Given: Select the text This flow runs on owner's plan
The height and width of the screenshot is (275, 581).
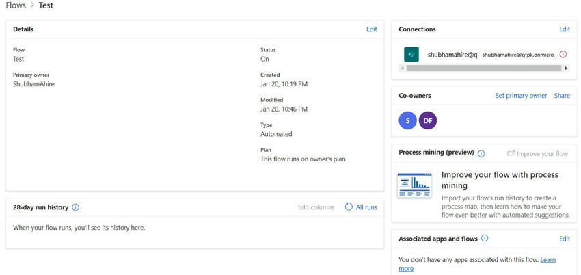Looking at the screenshot, I should point(303,159).
